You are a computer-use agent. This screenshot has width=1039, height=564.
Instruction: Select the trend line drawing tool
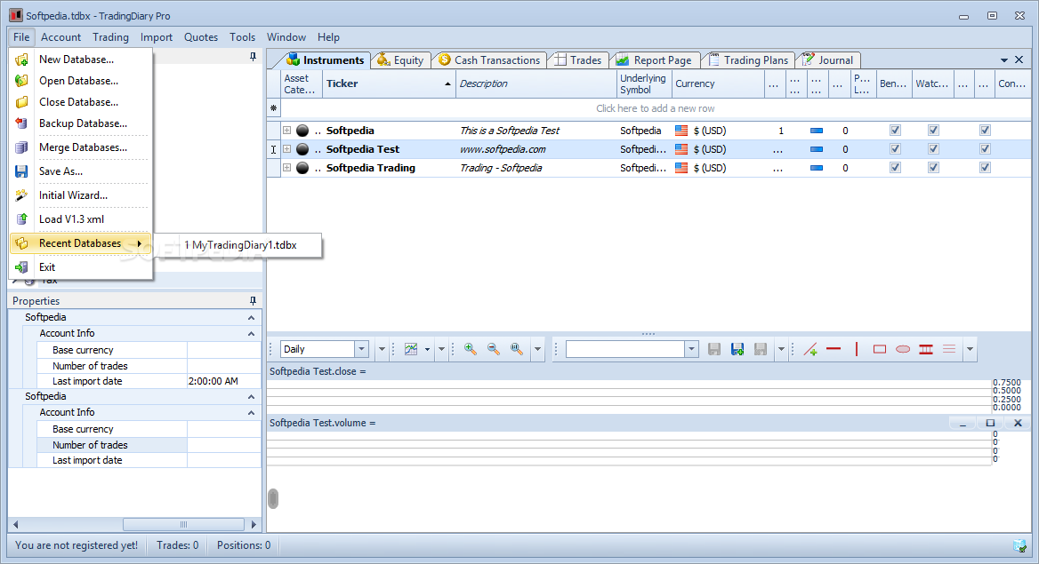click(810, 349)
